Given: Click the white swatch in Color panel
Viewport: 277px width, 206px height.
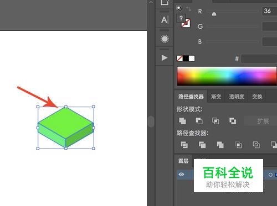Looking at the screenshot, I should 192,59.
